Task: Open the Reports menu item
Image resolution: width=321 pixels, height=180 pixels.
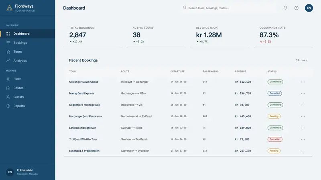Action: [27, 106]
